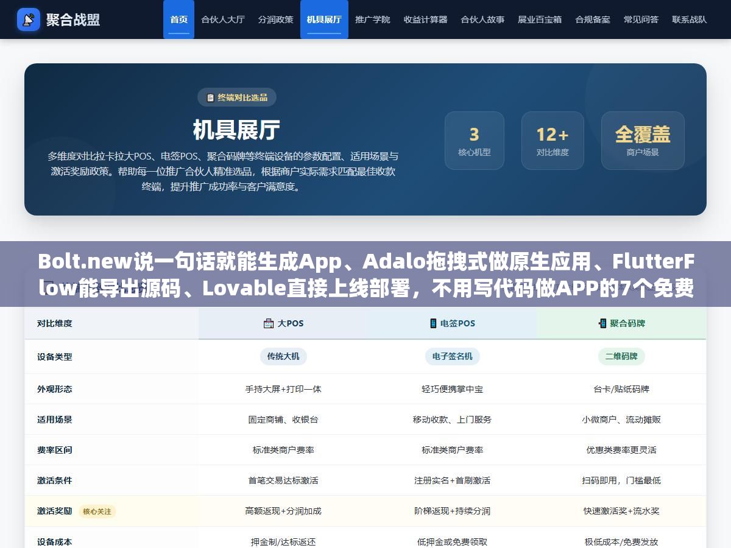Click the 核心关注 badge
Image resolution: width=731 pixels, height=548 pixels.
click(97, 511)
